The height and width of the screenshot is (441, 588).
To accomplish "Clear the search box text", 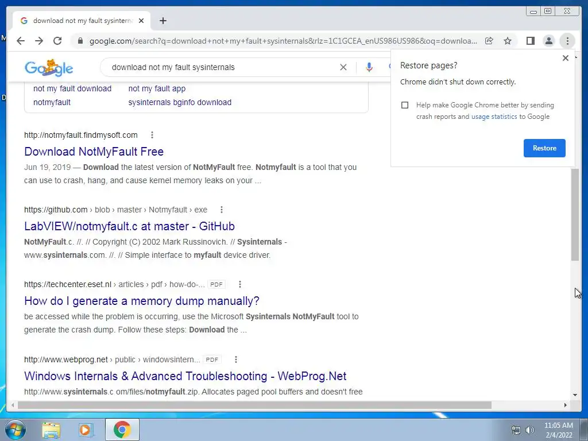I will point(343,67).
